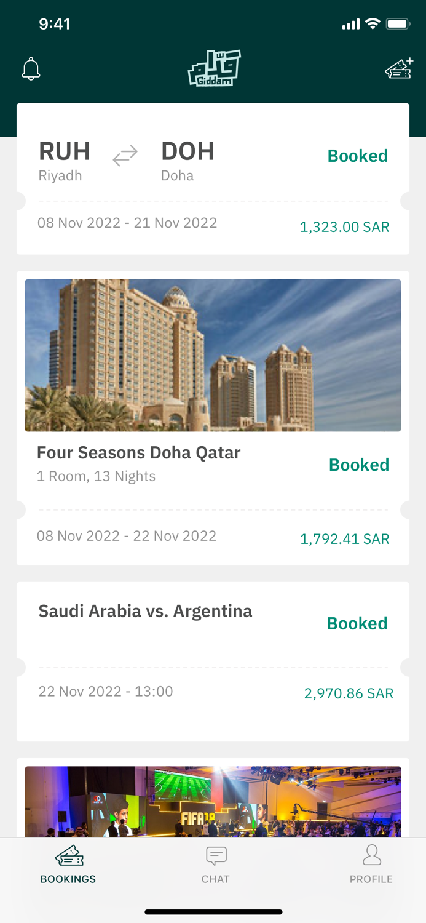426x923 pixels.
Task: Tap the 1,792.41 SAR hotel price
Action: 344,539
